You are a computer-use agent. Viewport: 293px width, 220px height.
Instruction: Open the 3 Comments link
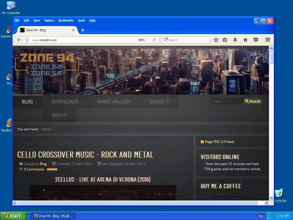coord(34,169)
